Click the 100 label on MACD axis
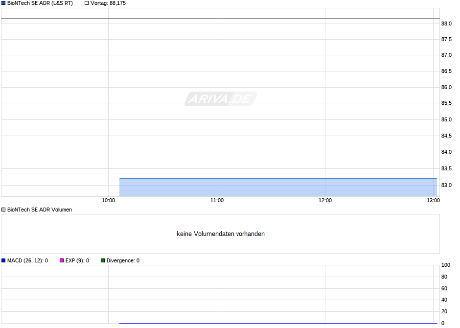 446,265
